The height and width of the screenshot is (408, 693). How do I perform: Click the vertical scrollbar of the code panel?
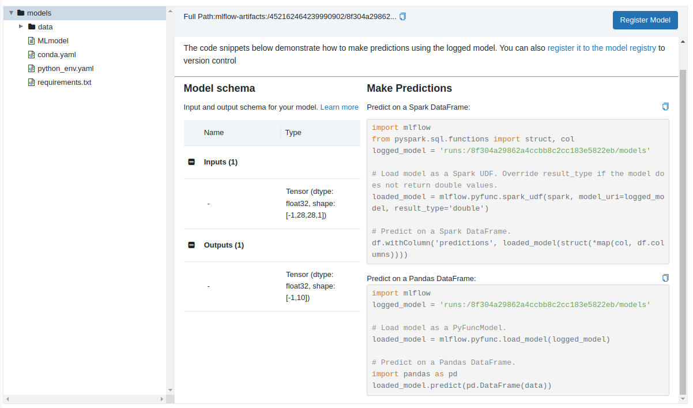[x=683, y=231]
